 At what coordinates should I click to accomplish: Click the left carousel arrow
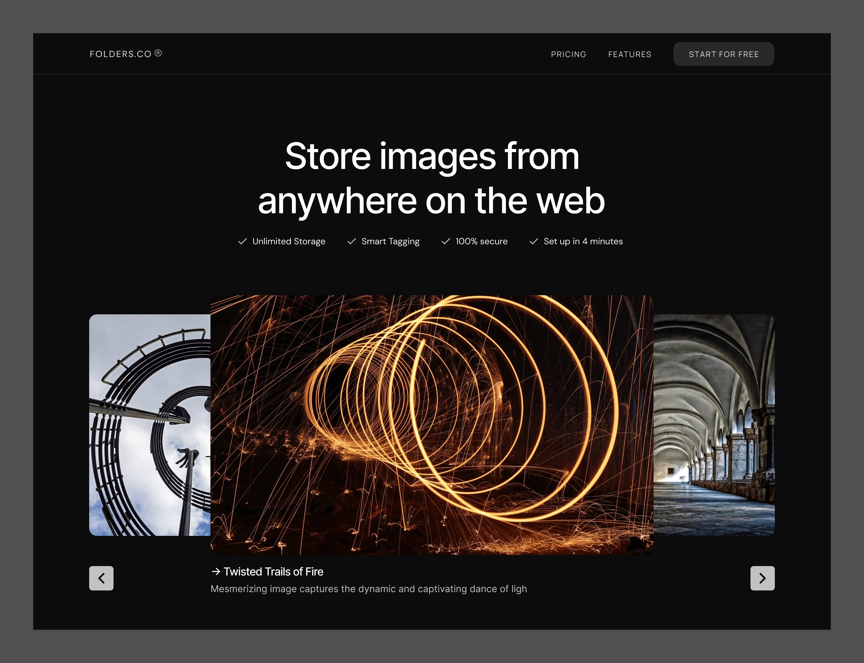(x=101, y=578)
